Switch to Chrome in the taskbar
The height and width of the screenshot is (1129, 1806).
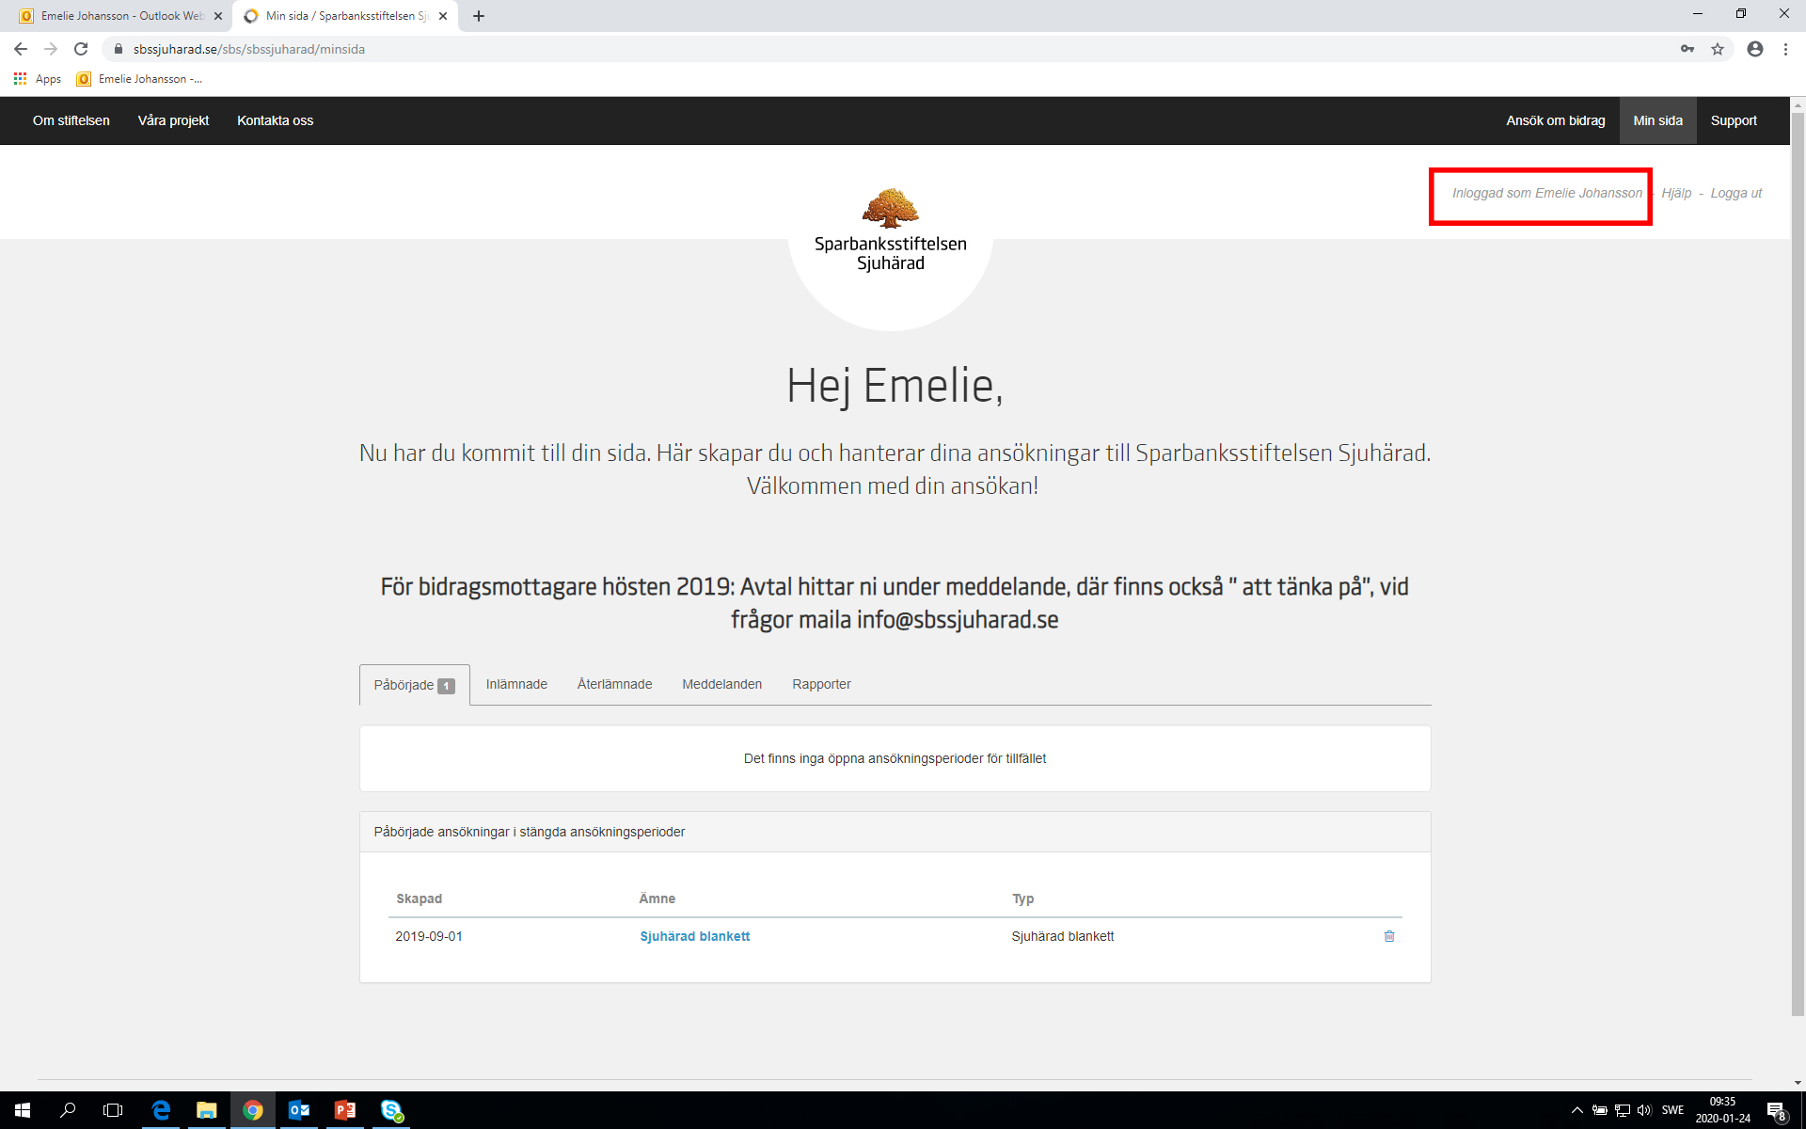(x=253, y=1110)
